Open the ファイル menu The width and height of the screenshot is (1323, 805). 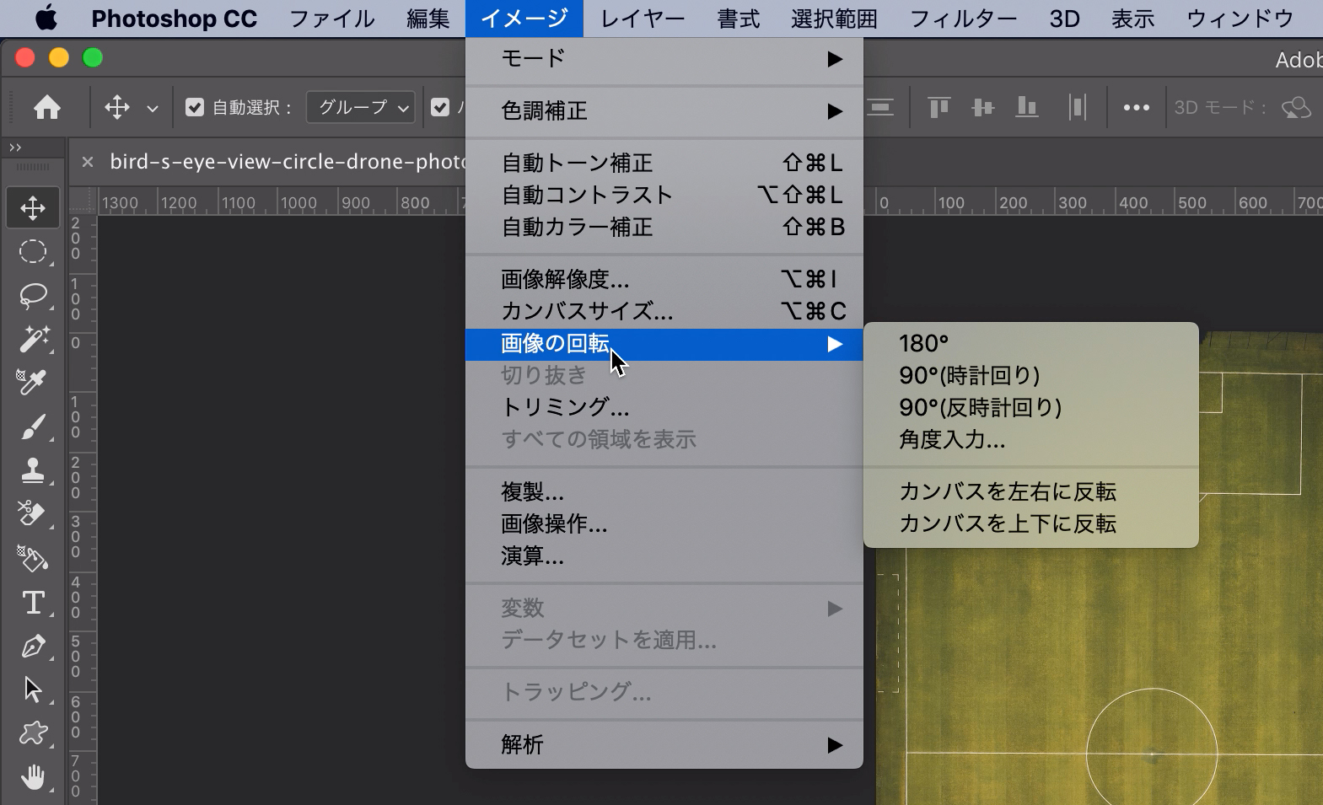[332, 18]
